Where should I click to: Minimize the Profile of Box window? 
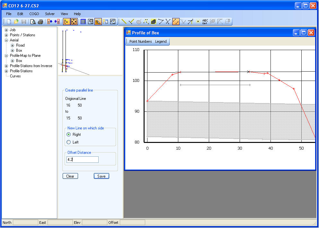tap(296, 33)
